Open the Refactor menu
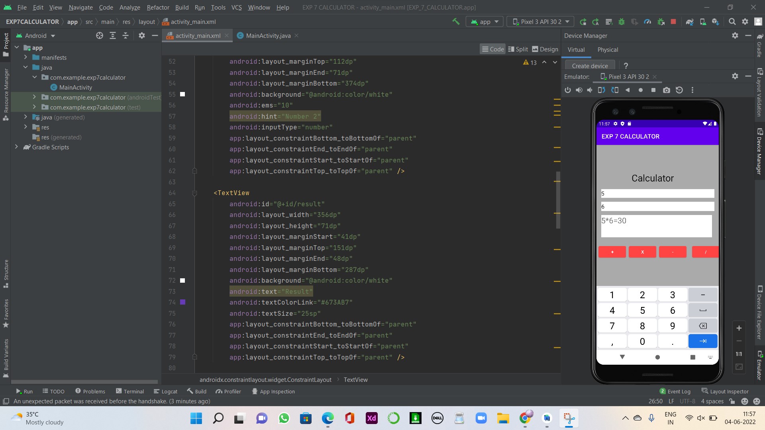This screenshot has width=765, height=430. [158, 7]
